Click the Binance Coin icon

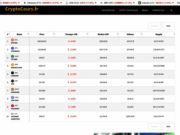[x=13, y=65]
